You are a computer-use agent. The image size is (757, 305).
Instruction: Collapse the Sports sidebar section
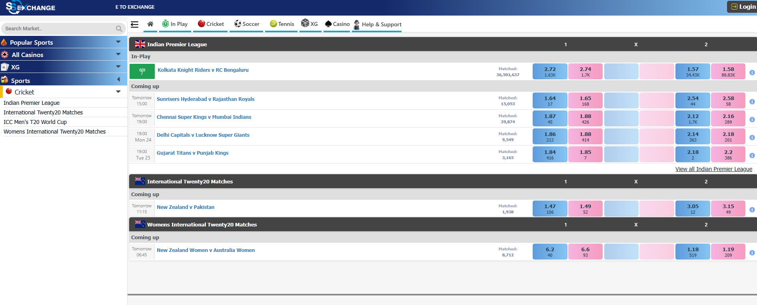[x=118, y=80]
